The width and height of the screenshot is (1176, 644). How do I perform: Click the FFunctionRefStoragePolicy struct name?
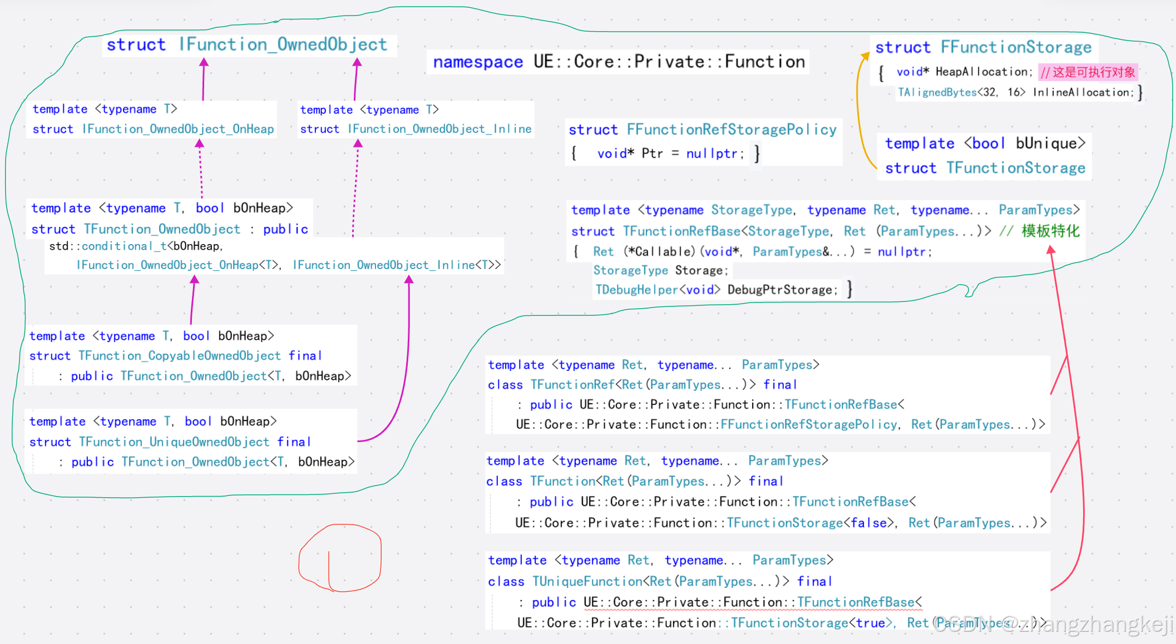point(731,130)
